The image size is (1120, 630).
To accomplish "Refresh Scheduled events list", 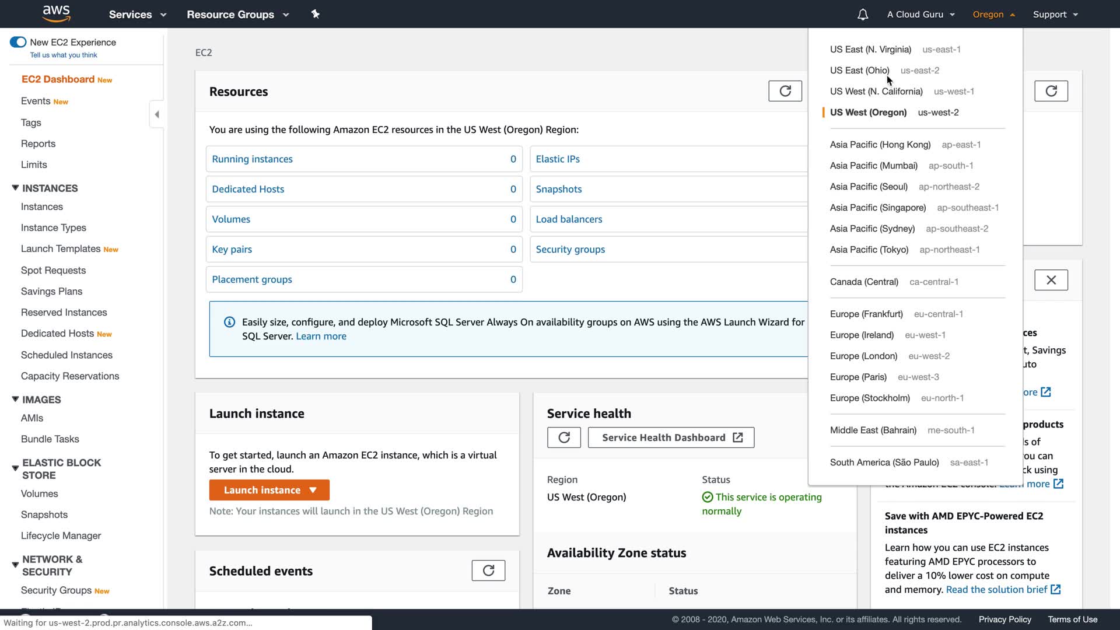I will (488, 570).
